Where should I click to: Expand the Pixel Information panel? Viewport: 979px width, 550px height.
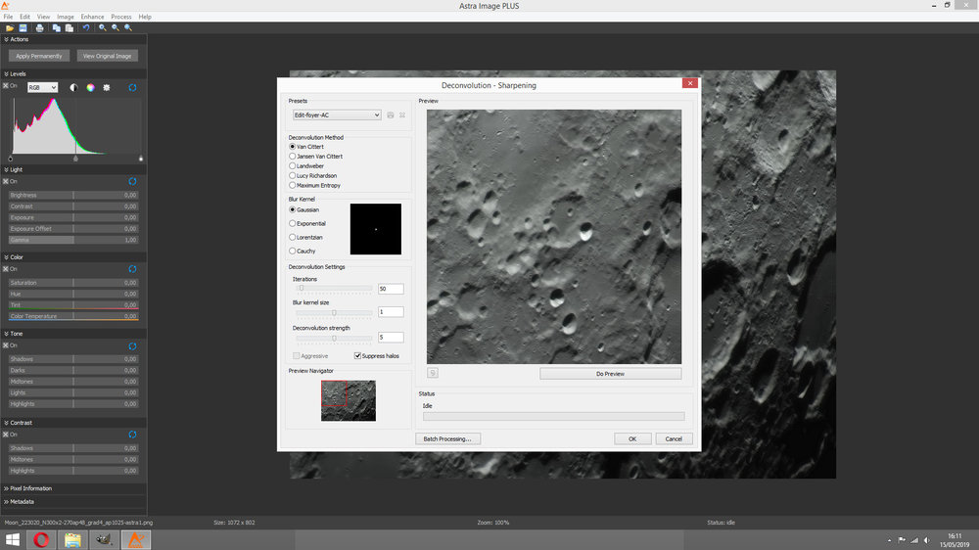29,488
